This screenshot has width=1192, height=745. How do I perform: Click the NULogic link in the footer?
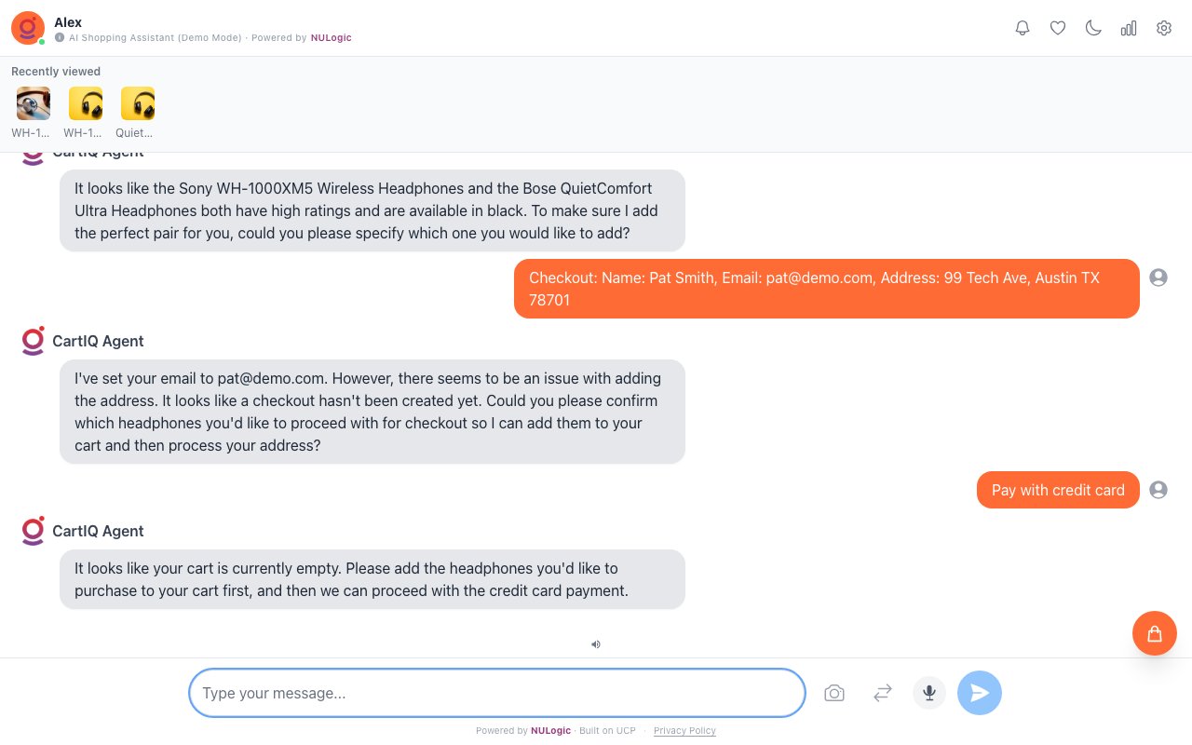(x=550, y=731)
